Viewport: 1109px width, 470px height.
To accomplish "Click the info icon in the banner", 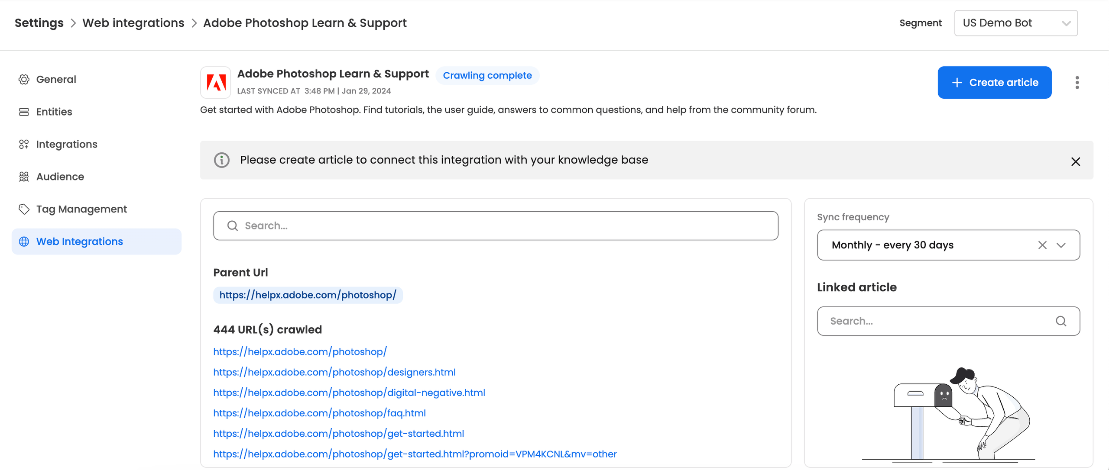I will (x=222, y=160).
